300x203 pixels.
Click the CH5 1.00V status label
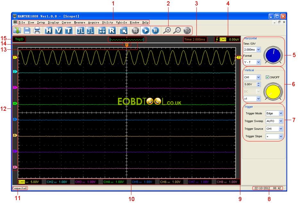pyautogui.click(x=142, y=182)
